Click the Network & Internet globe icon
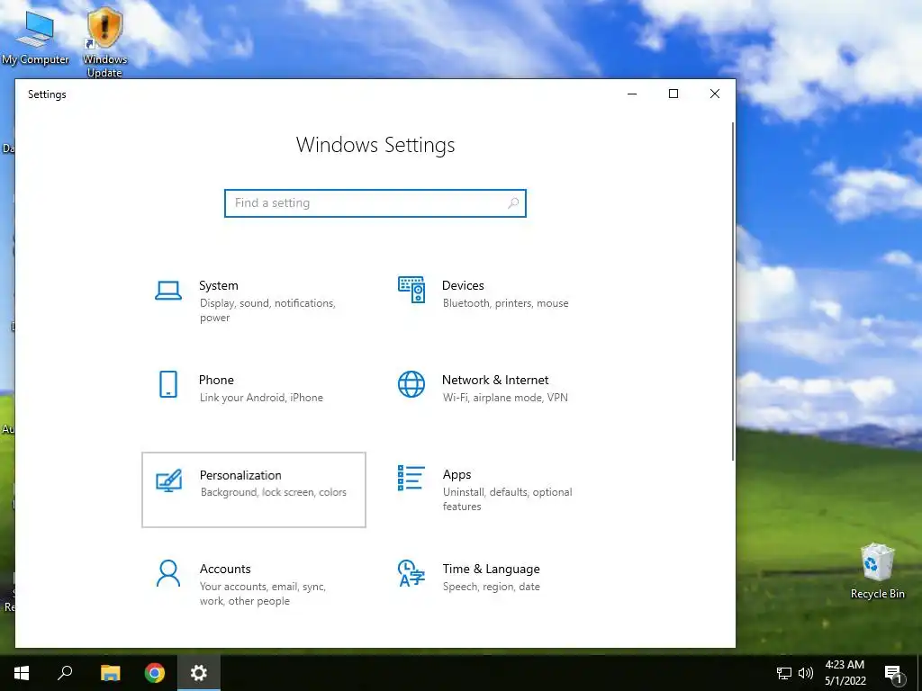The height and width of the screenshot is (691, 922). 411,384
